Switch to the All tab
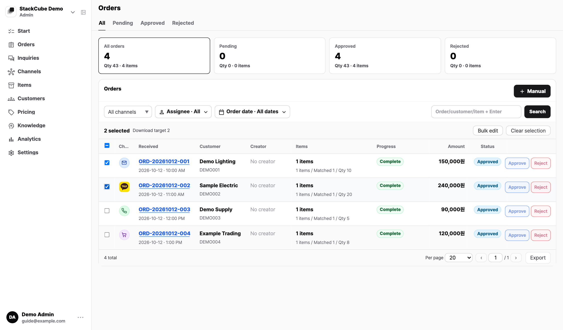This screenshot has width=563, height=330. click(x=102, y=23)
